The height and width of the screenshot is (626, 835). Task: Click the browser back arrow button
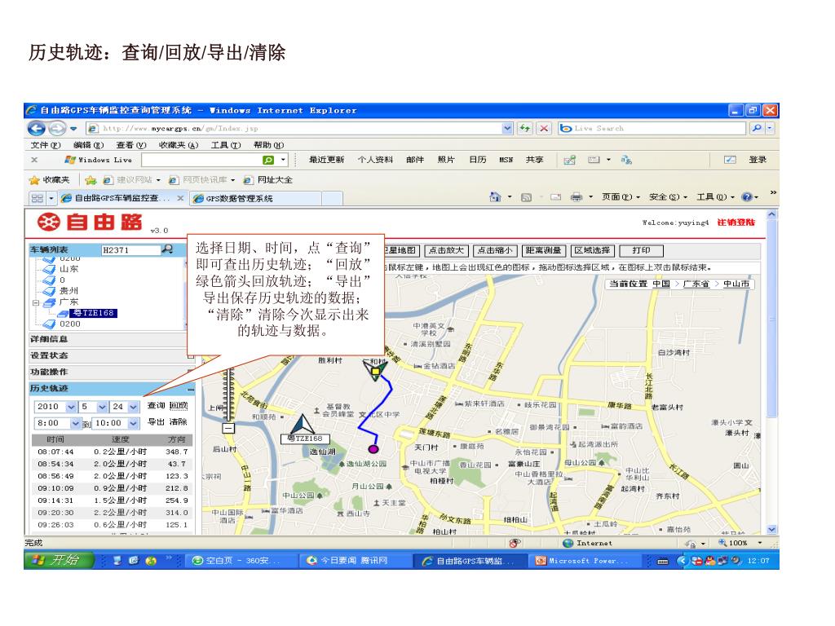(x=37, y=128)
